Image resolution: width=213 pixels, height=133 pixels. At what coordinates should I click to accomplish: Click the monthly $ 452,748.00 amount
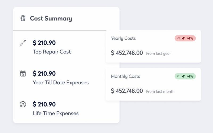127,91
